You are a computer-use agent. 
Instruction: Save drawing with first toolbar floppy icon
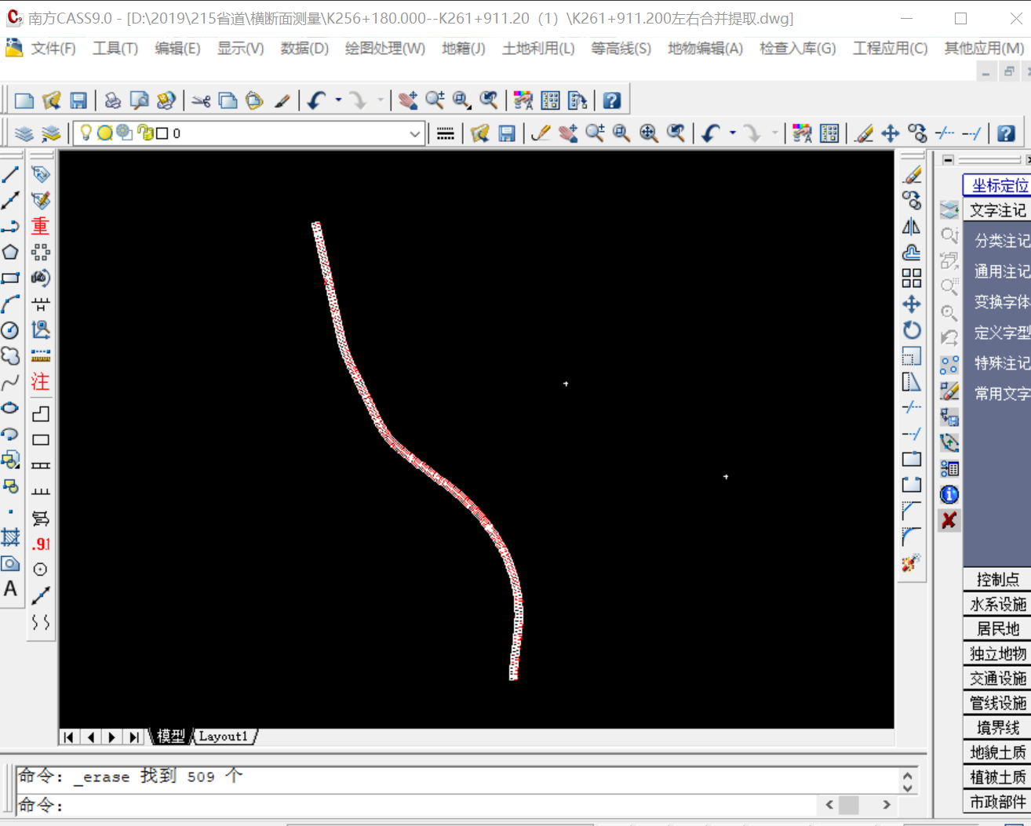[x=78, y=100]
